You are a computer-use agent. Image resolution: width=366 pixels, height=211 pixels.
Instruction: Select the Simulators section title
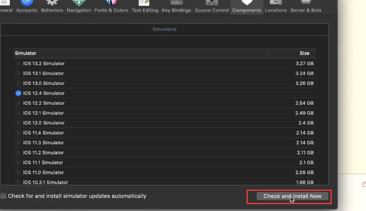(x=164, y=29)
